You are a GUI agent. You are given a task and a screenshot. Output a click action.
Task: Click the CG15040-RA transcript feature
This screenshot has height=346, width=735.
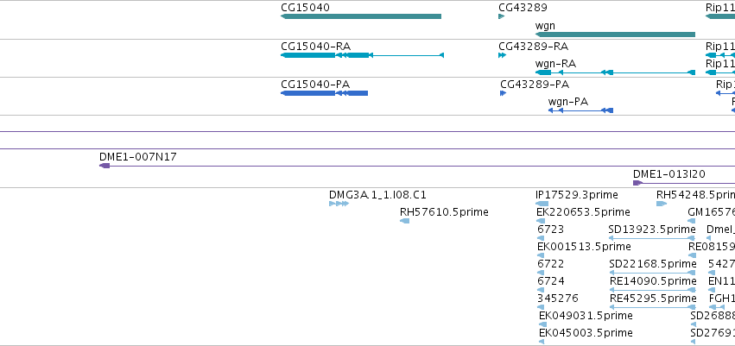click(363, 55)
